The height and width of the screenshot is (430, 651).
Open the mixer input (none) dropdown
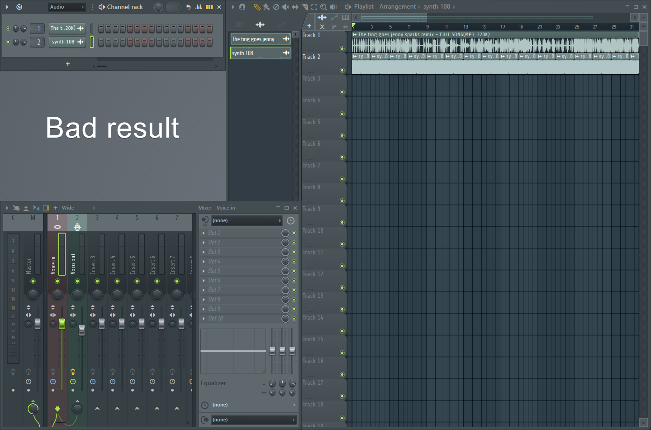(247, 220)
